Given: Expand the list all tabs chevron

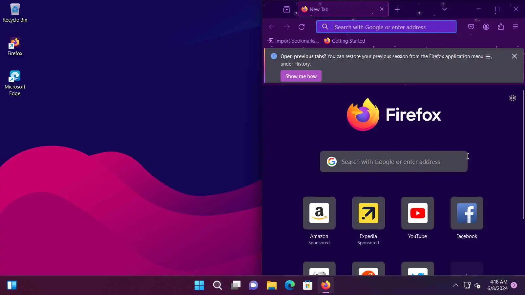Looking at the screenshot, I should (445, 9).
